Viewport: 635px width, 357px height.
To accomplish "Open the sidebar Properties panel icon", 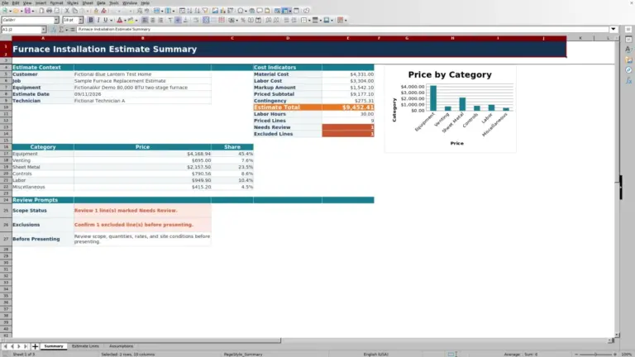I will pyautogui.click(x=628, y=40).
